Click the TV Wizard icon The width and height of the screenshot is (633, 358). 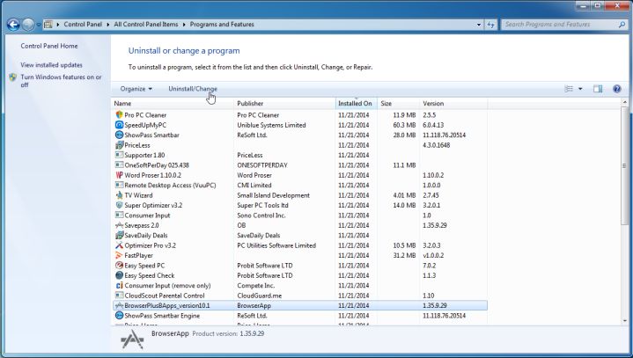[x=119, y=195]
